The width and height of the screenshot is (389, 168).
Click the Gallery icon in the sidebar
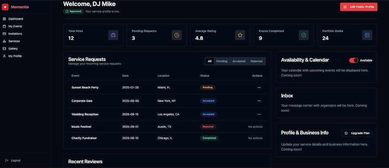(4, 49)
